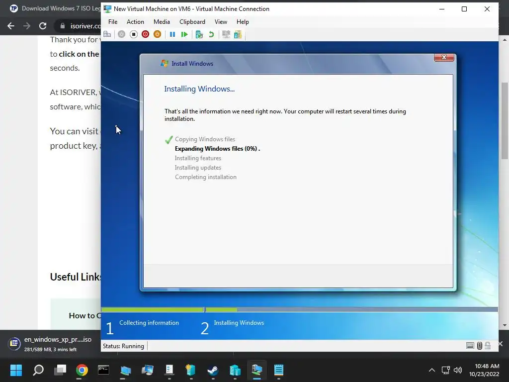
Task: Close the Install Windows dialog
Action: tap(444, 57)
